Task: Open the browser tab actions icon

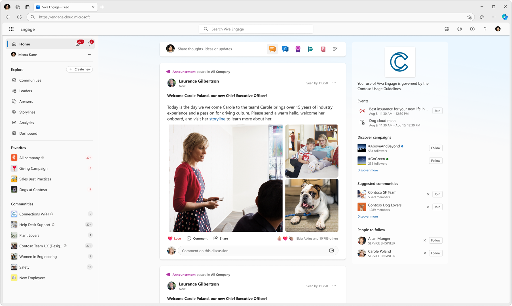Action: (27, 7)
